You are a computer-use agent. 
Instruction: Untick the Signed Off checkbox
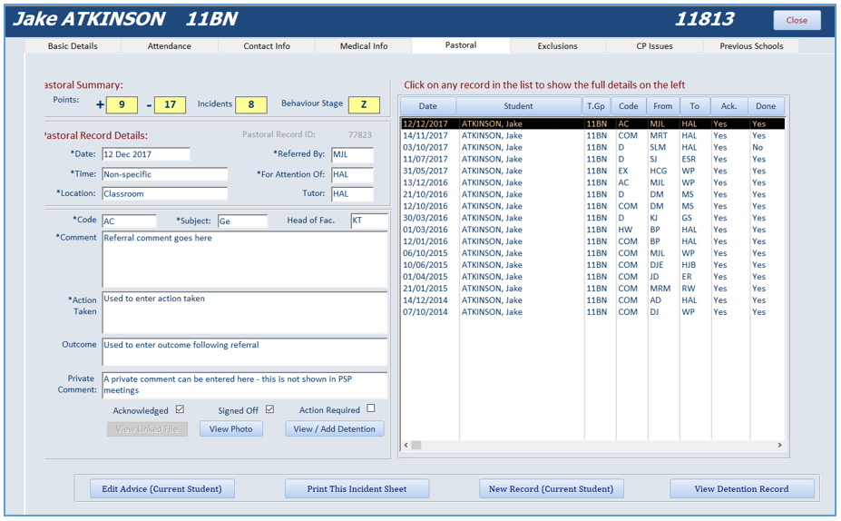(269, 409)
